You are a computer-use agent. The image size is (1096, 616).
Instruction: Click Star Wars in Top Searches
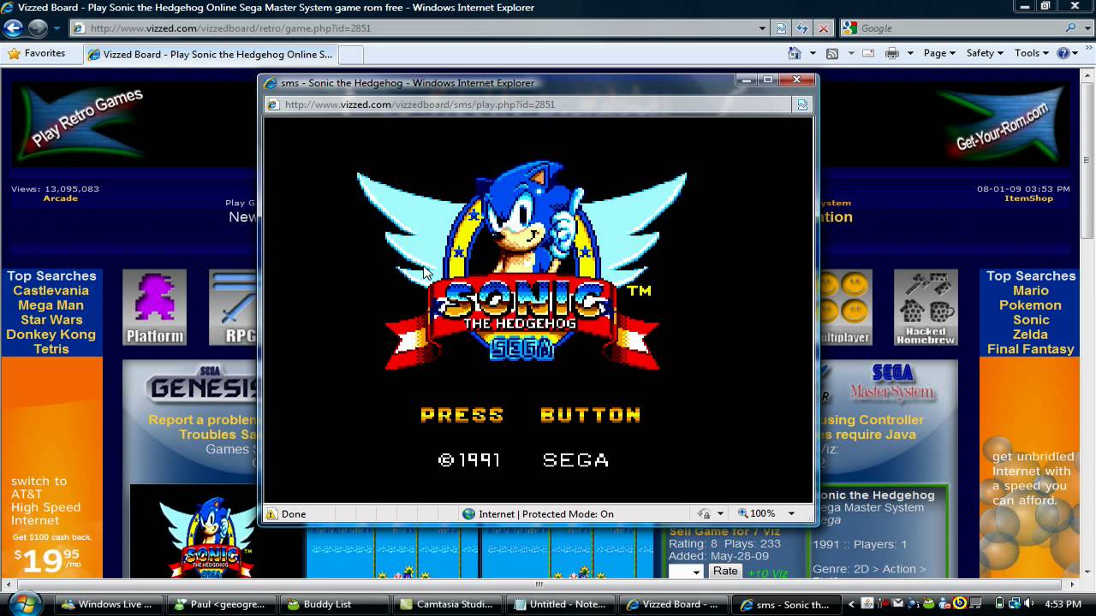[51, 320]
